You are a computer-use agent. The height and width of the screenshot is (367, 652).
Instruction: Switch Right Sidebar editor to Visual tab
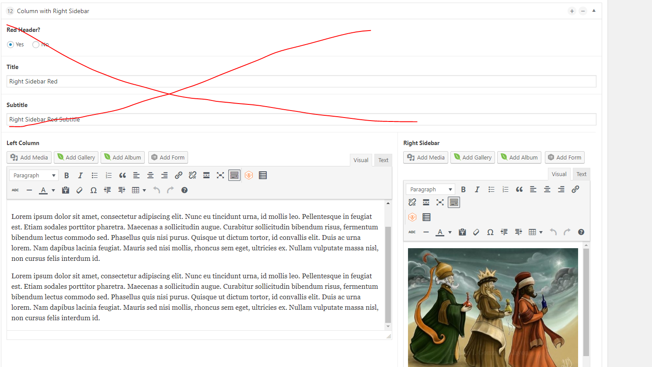(x=559, y=174)
